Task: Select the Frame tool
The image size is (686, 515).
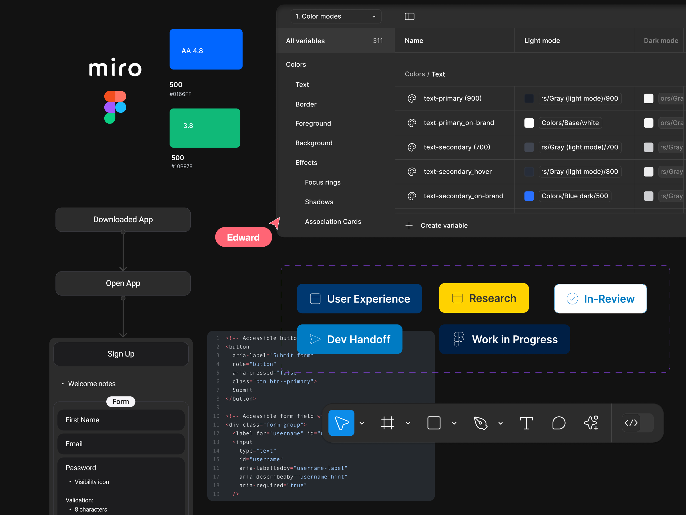Action: pyautogui.click(x=387, y=423)
